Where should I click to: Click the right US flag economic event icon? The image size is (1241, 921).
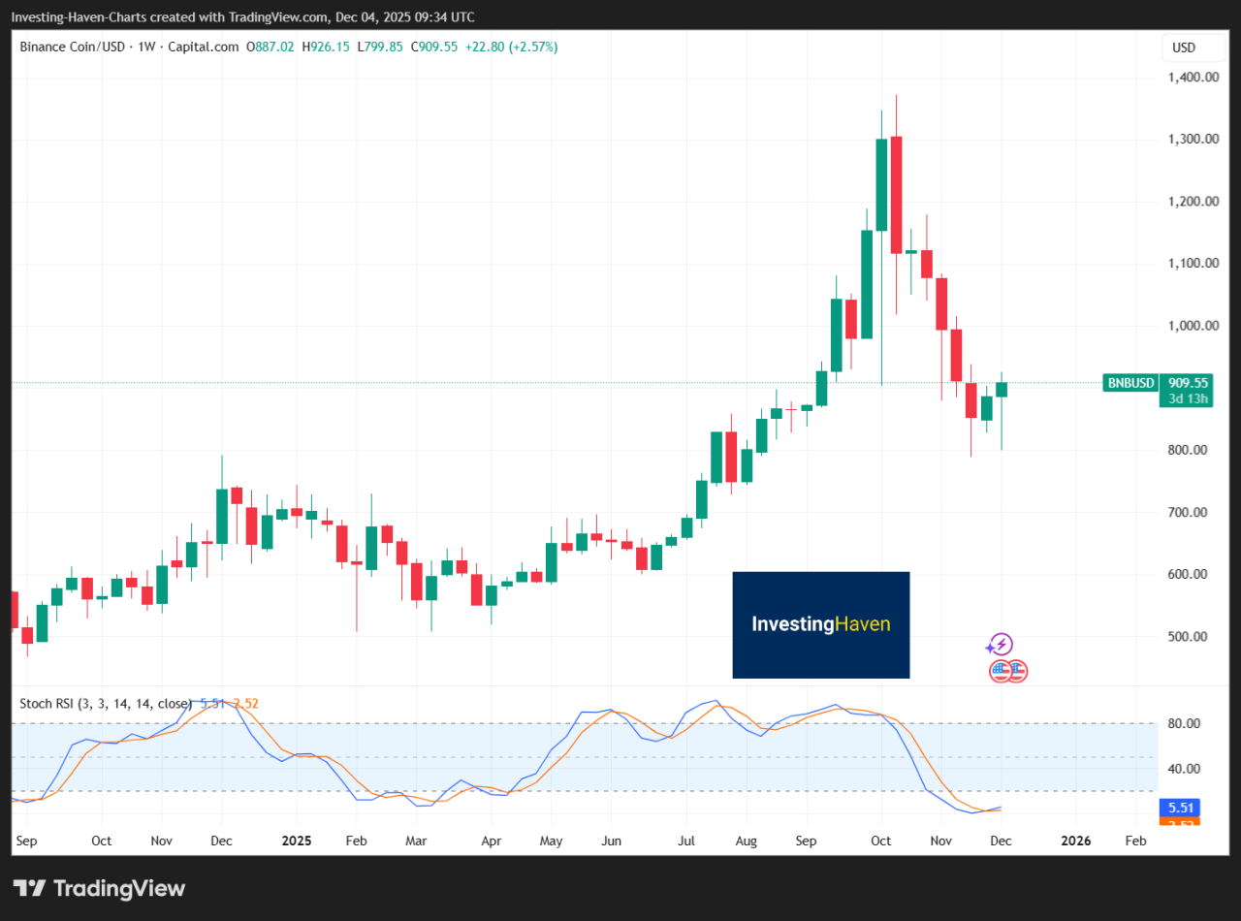click(x=1016, y=670)
